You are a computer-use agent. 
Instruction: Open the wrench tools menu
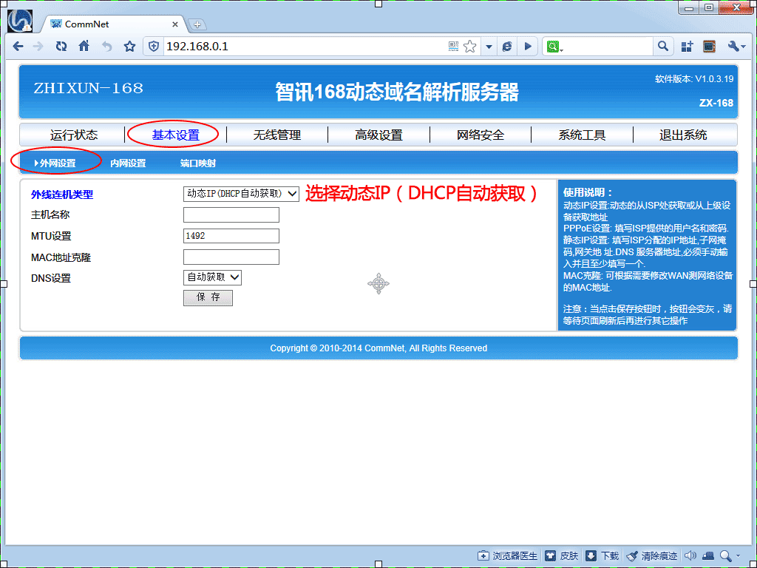pyautogui.click(x=736, y=47)
